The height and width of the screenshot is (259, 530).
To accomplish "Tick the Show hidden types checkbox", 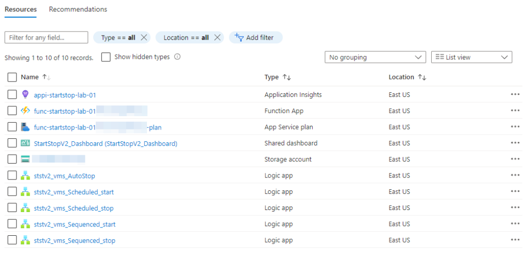I will coord(106,57).
